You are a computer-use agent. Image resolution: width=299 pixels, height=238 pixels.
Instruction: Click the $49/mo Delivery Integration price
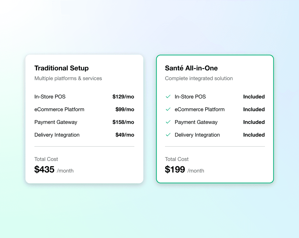pos(125,135)
